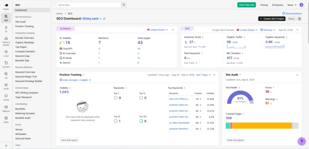Open Keyword Magic Tool in sidebar

tap(26, 76)
